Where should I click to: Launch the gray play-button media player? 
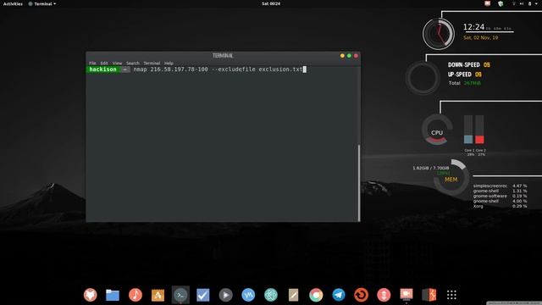coord(225,295)
